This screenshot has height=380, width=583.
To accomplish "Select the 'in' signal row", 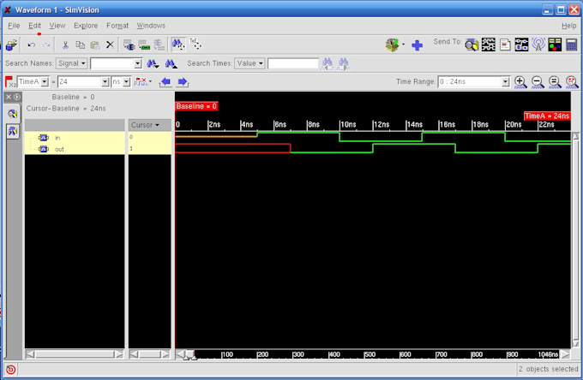I will (x=75, y=138).
